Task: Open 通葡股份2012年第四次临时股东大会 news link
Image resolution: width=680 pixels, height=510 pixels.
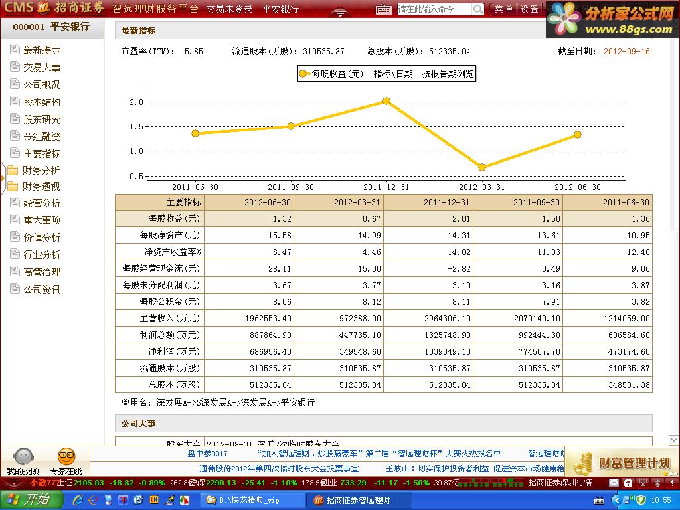Action: [279, 469]
